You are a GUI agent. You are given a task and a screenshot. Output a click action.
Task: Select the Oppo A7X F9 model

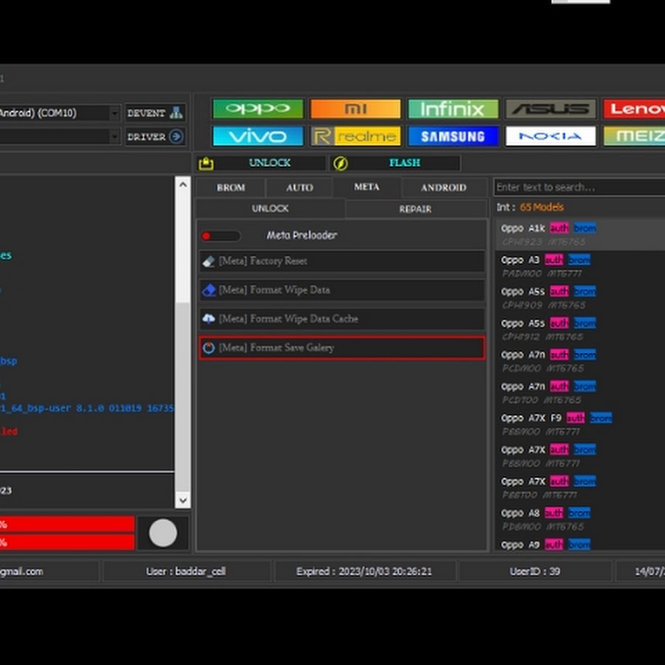pos(579,425)
